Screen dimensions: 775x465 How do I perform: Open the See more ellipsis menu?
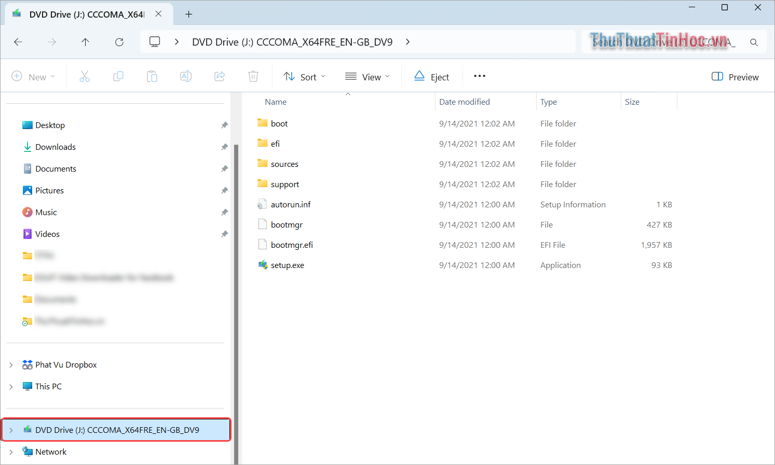point(480,76)
